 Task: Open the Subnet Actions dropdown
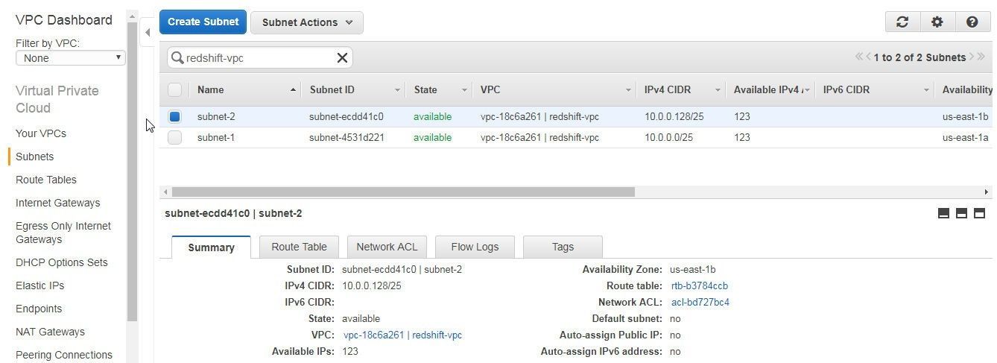(x=306, y=22)
